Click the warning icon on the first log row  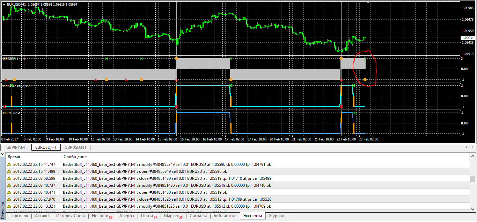(x=9, y=164)
